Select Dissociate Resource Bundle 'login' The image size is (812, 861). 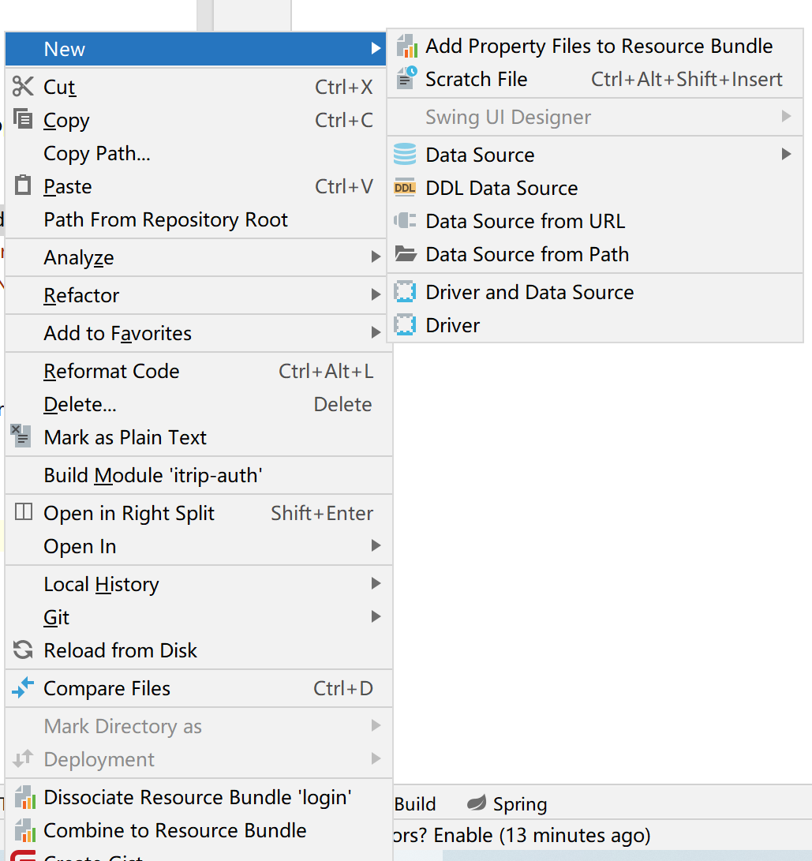point(196,797)
